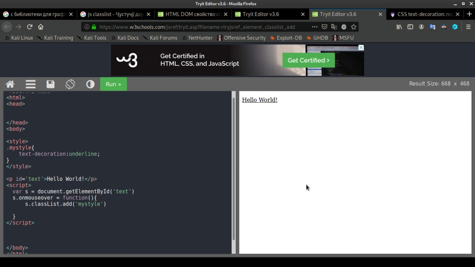Go back with the browser back arrow
475x267 pixels.
[x=7, y=27]
